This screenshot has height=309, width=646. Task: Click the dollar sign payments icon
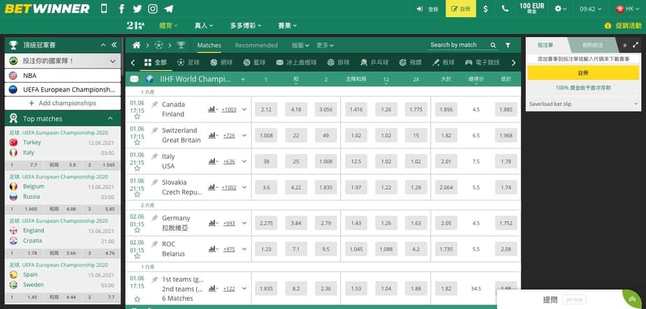click(x=485, y=8)
